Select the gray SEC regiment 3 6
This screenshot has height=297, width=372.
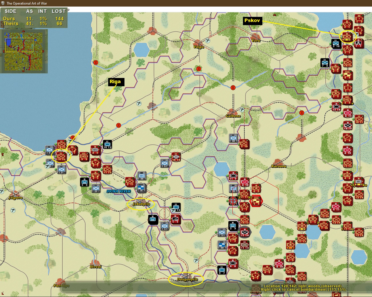142,176
